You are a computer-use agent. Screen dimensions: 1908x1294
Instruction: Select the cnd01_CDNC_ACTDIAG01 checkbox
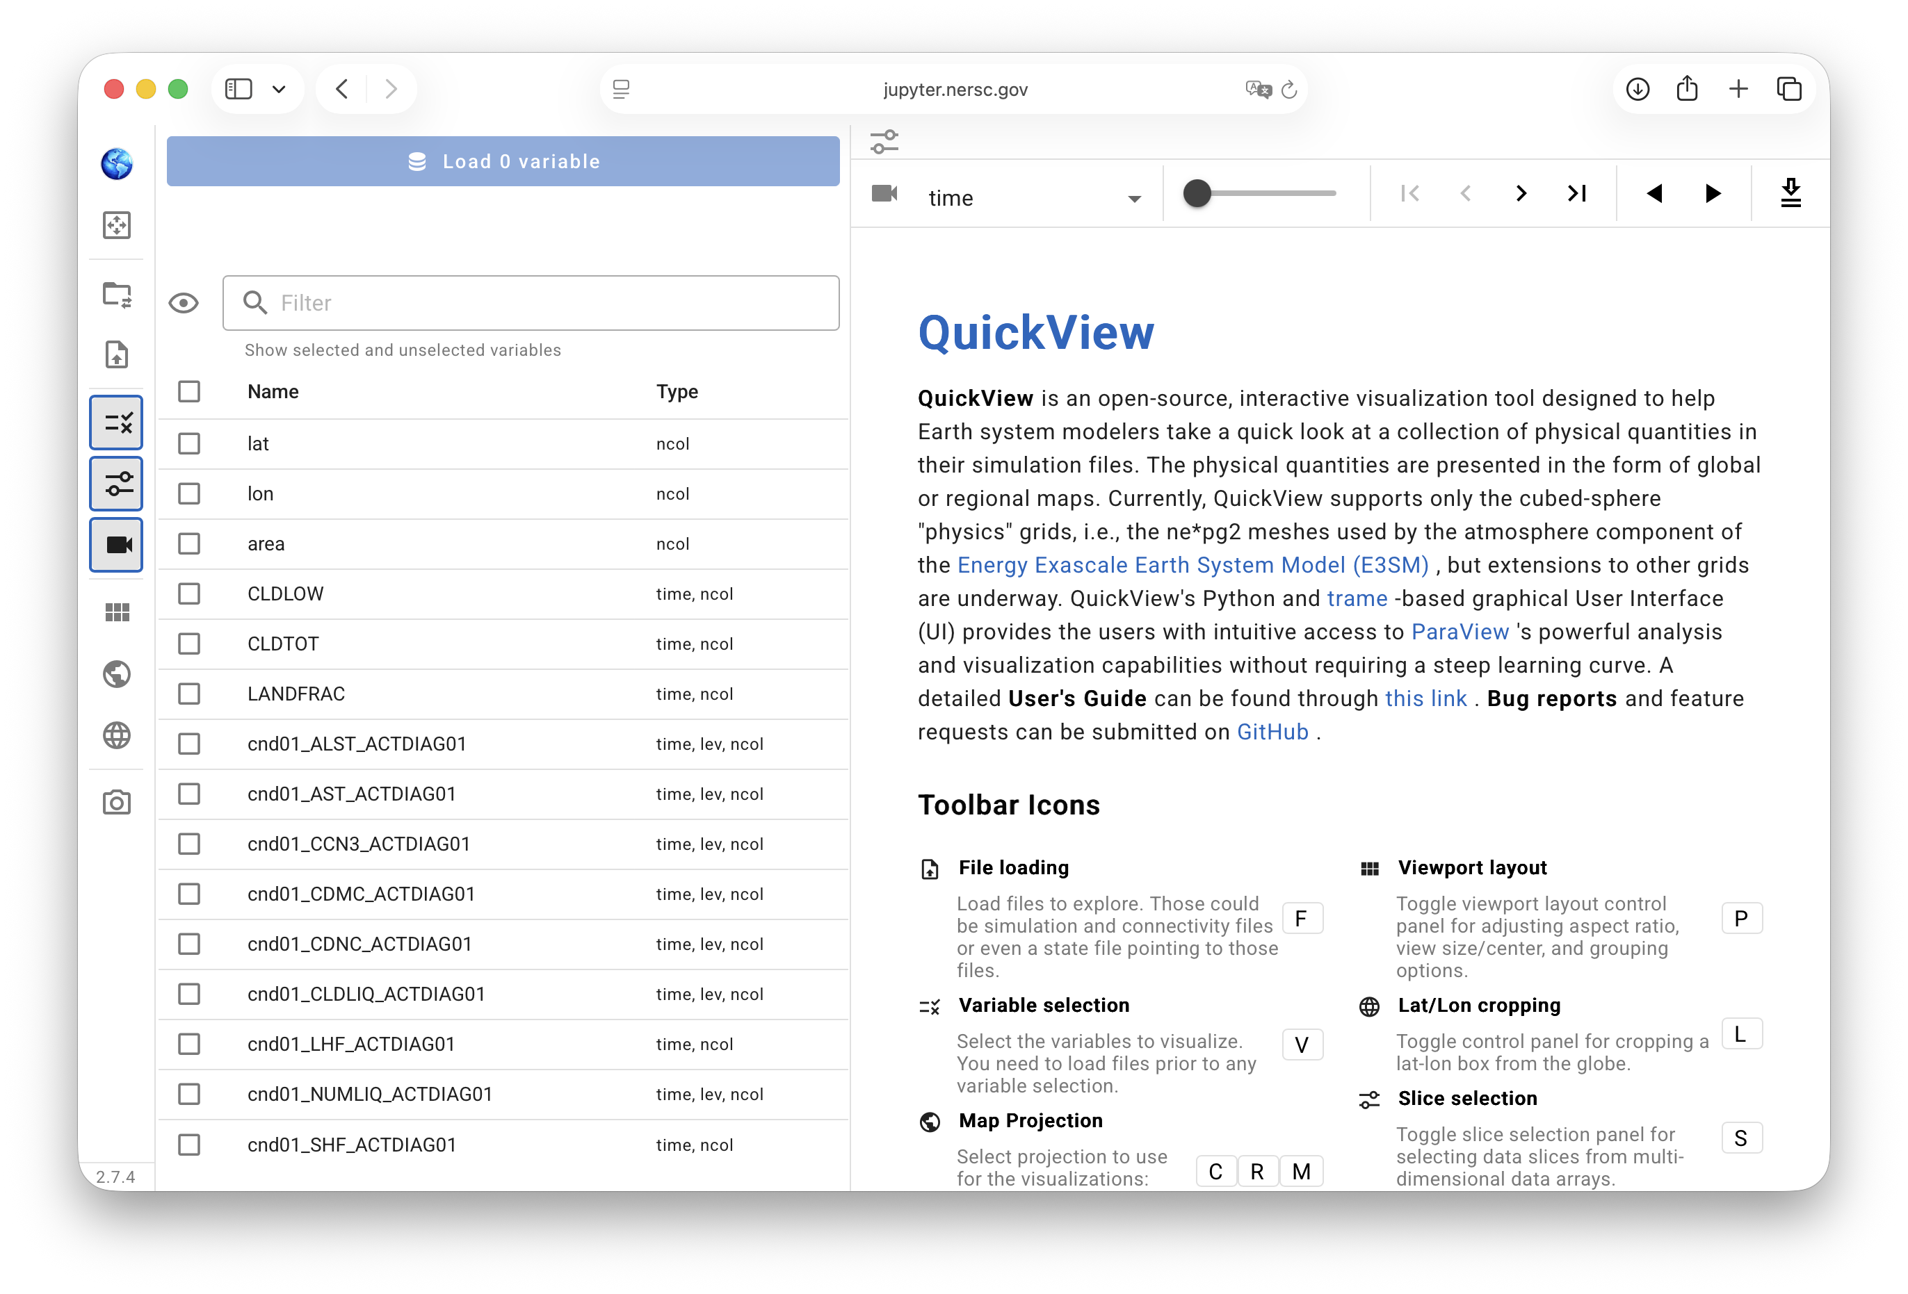(x=189, y=944)
